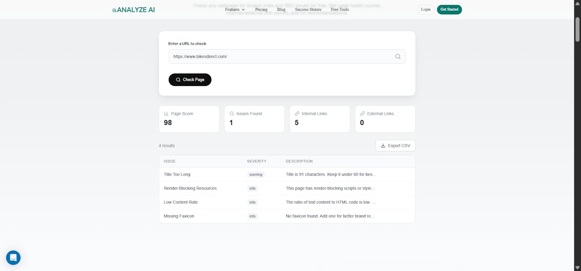The width and height of the screenshot is (581, 271).
Task: Click info badge for Missing Favicon
Action: [252, 216]
